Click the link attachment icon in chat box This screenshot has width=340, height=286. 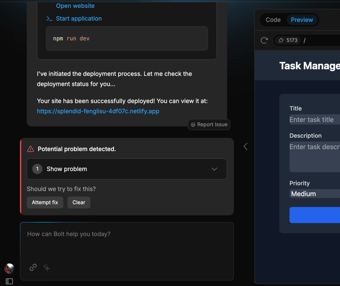pos(33,267)
